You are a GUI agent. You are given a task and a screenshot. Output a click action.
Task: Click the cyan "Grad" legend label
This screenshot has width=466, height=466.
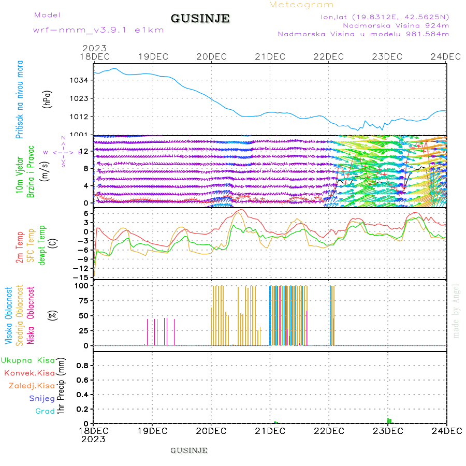[45, 411]
